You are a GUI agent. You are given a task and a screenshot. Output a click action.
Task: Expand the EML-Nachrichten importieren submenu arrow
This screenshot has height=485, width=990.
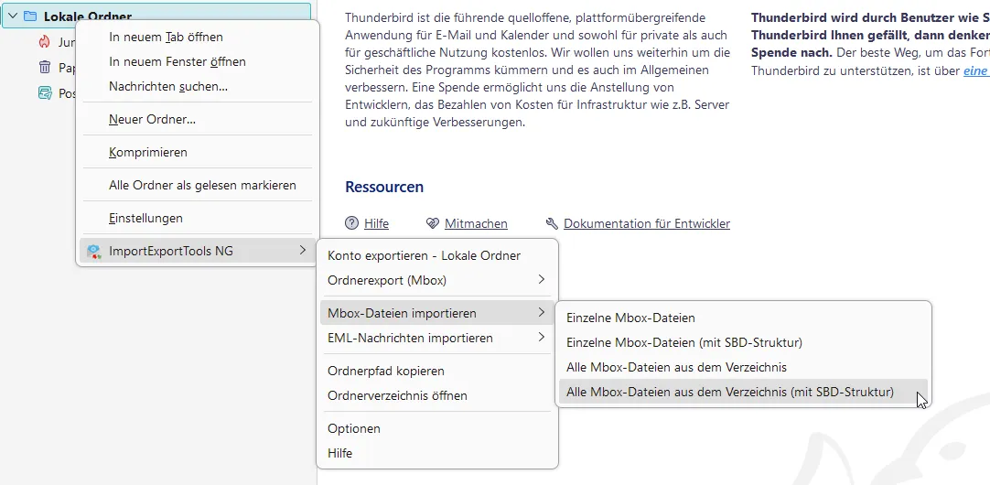click(541, 338)
